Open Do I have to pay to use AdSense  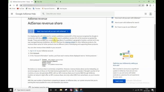[126, 27]
